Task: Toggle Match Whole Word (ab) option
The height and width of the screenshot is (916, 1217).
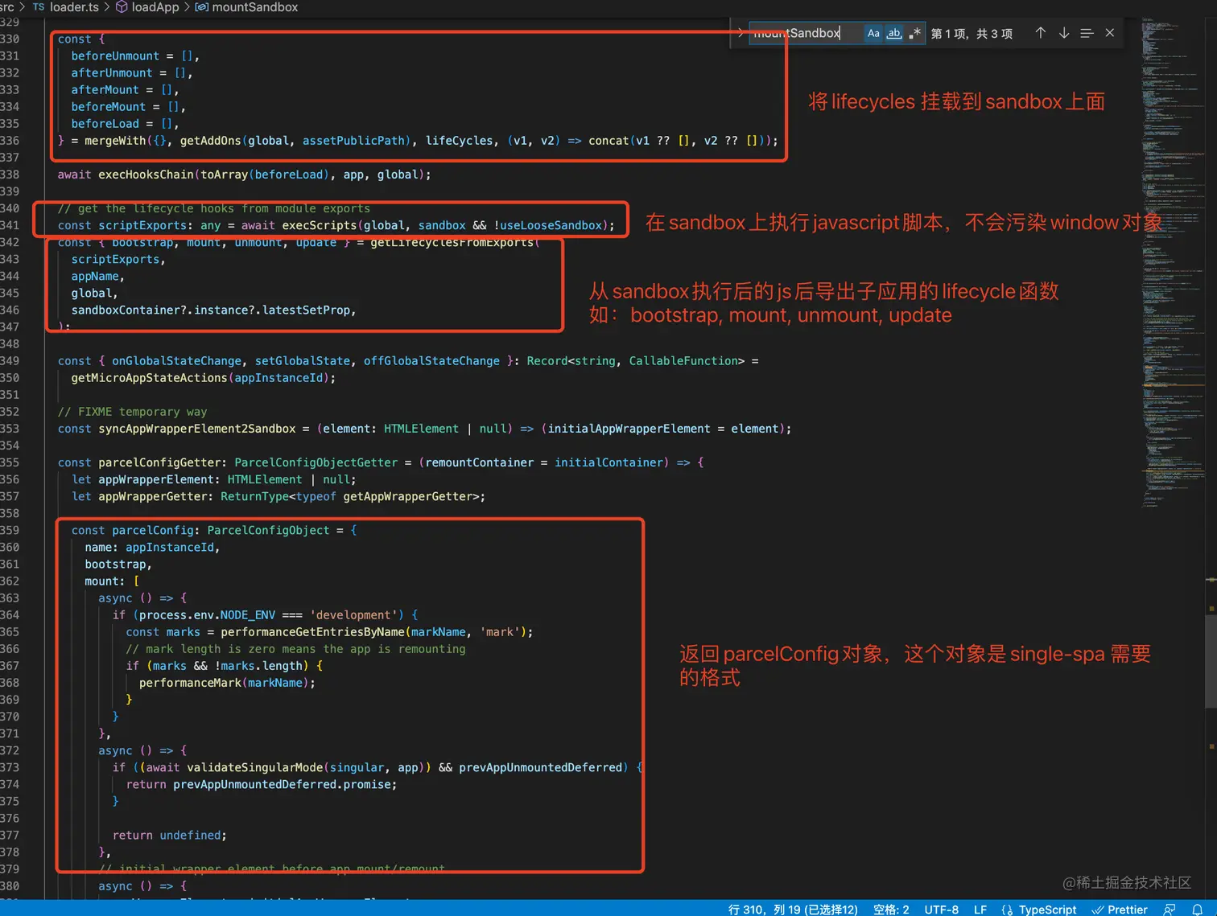Action: (x=894, y=33)
